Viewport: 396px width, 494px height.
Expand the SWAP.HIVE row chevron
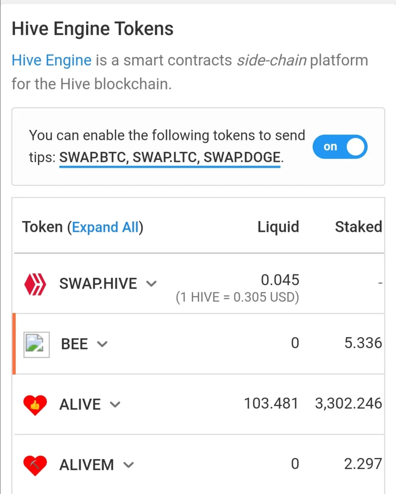(151, 284)
